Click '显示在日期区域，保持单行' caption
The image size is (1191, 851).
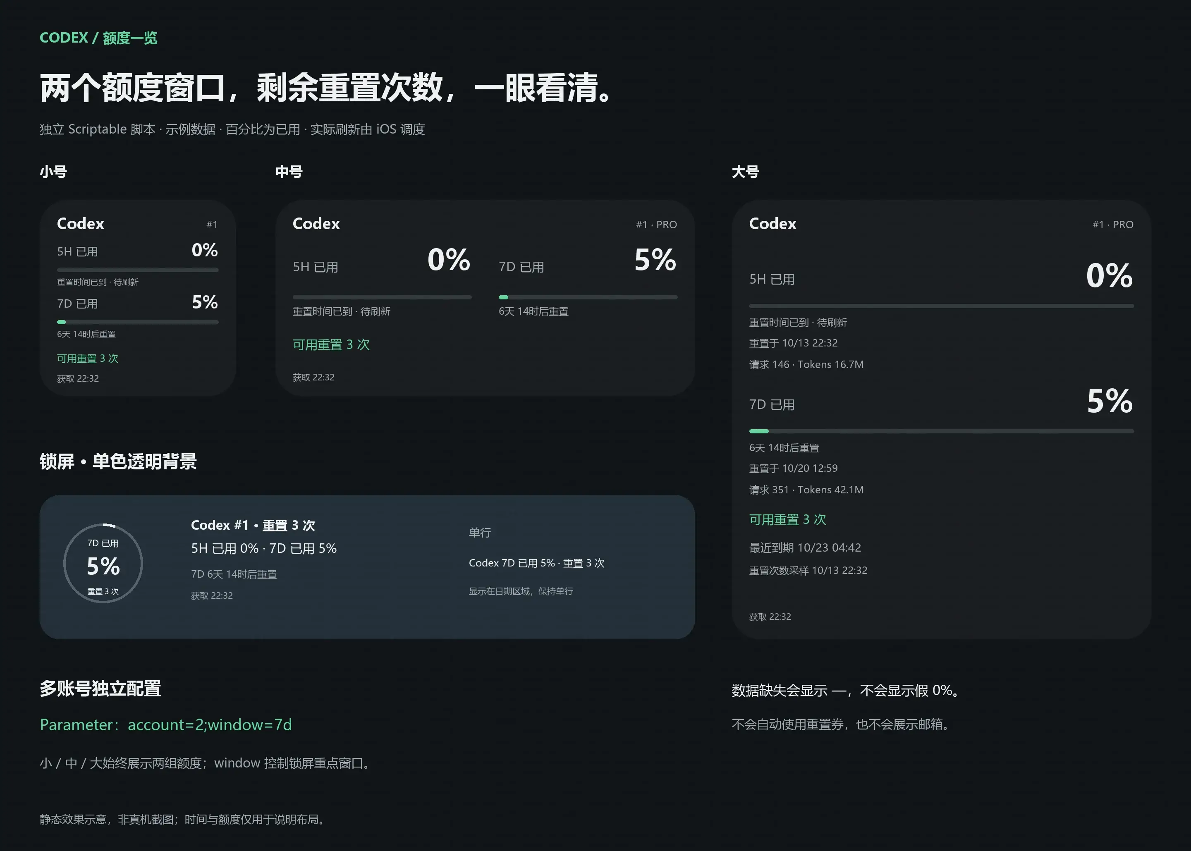(521, 591)
